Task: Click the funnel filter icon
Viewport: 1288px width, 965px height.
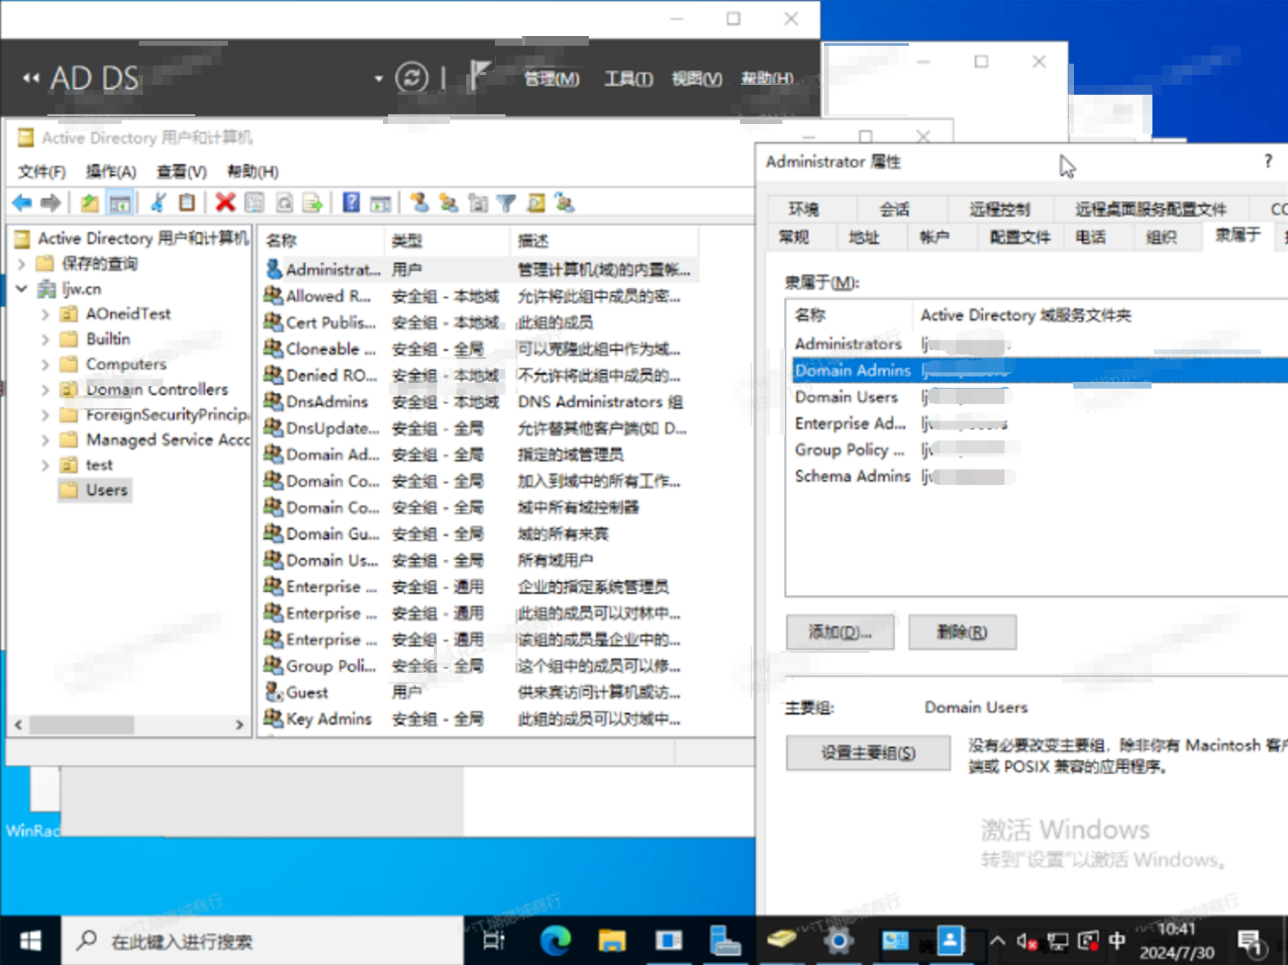Action: click(506, 202)
